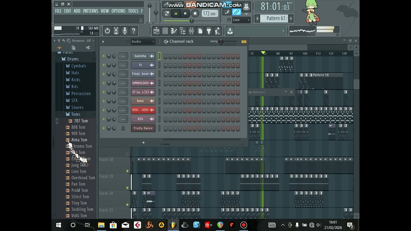Open the mixer toolbar icon

pyautogui.click(x=191, y=31)
